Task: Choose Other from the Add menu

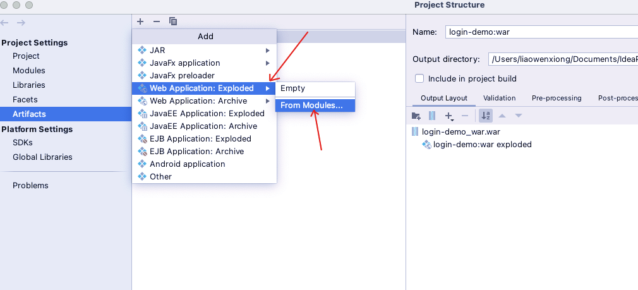Action: (204, 176)
